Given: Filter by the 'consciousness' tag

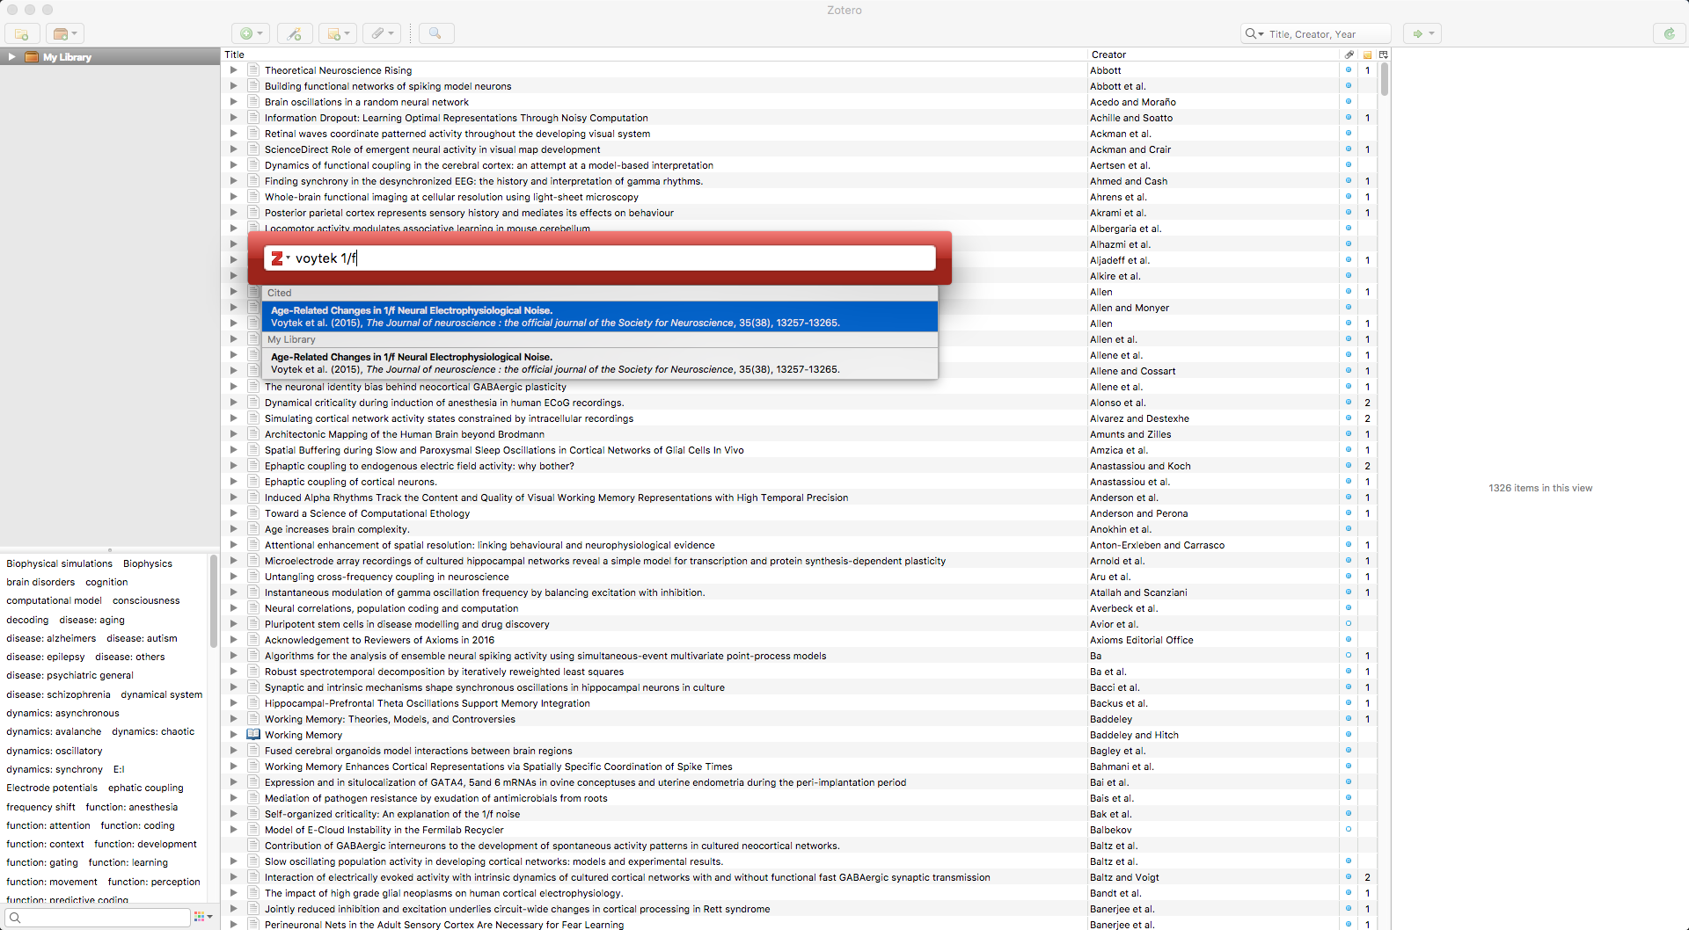Looking at the screenshot, I should point(146,600).
